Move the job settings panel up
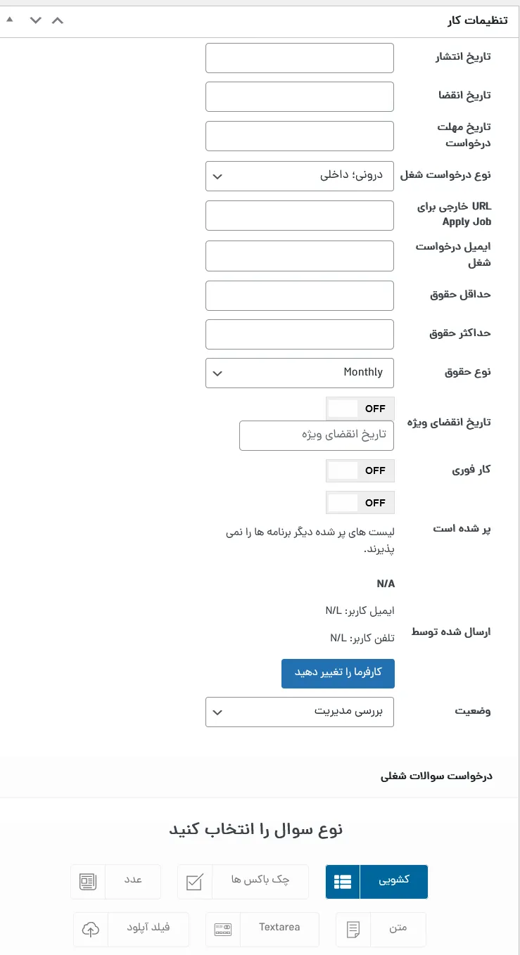Viewport: 520px width, 955px height. pos(58,20)
